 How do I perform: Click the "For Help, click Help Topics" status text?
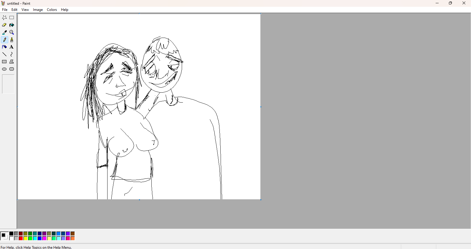(36, 247)
